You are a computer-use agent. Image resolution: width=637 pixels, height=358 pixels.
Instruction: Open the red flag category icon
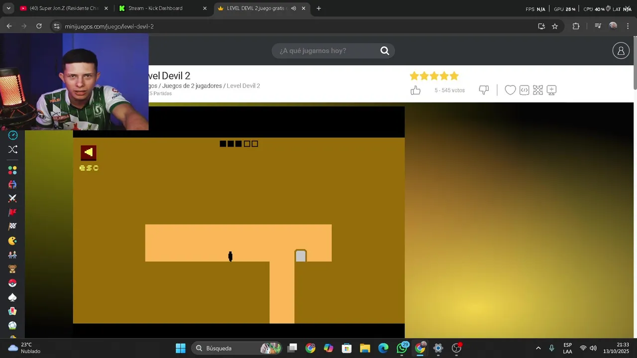tap(13, 212)
